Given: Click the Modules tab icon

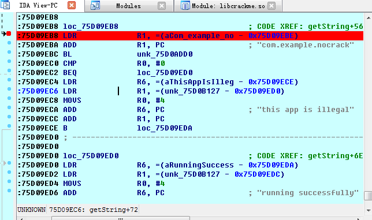Looking at the screenshot, I should pos(95,5).
